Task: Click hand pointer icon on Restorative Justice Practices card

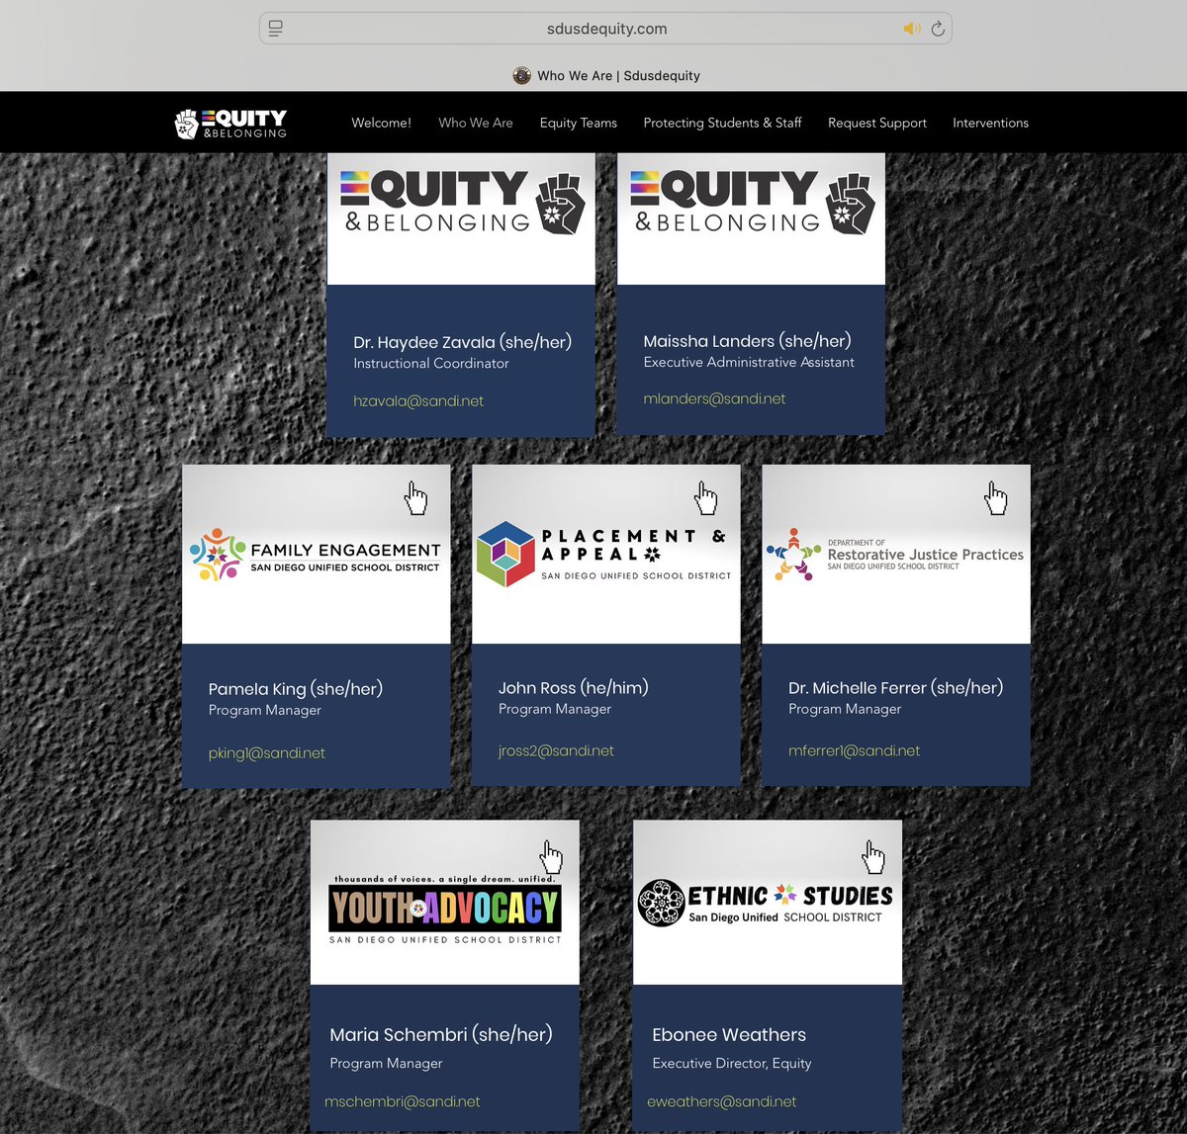Action: [996, 498]
